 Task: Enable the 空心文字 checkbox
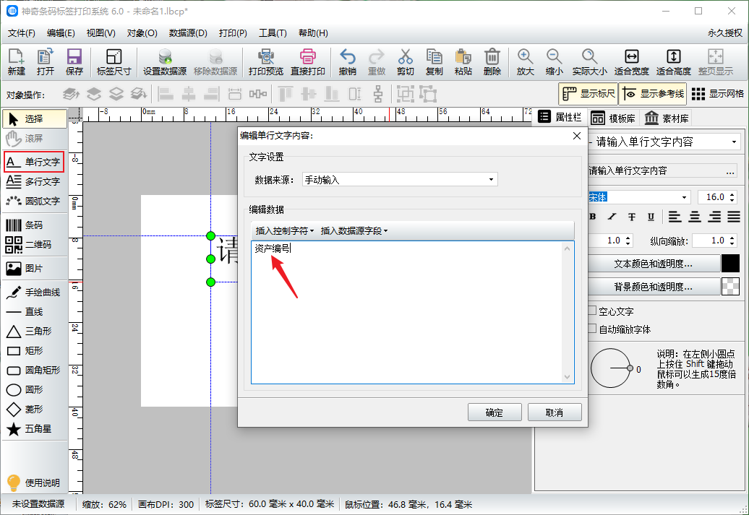pyautogui.click(x=592, y=311)
